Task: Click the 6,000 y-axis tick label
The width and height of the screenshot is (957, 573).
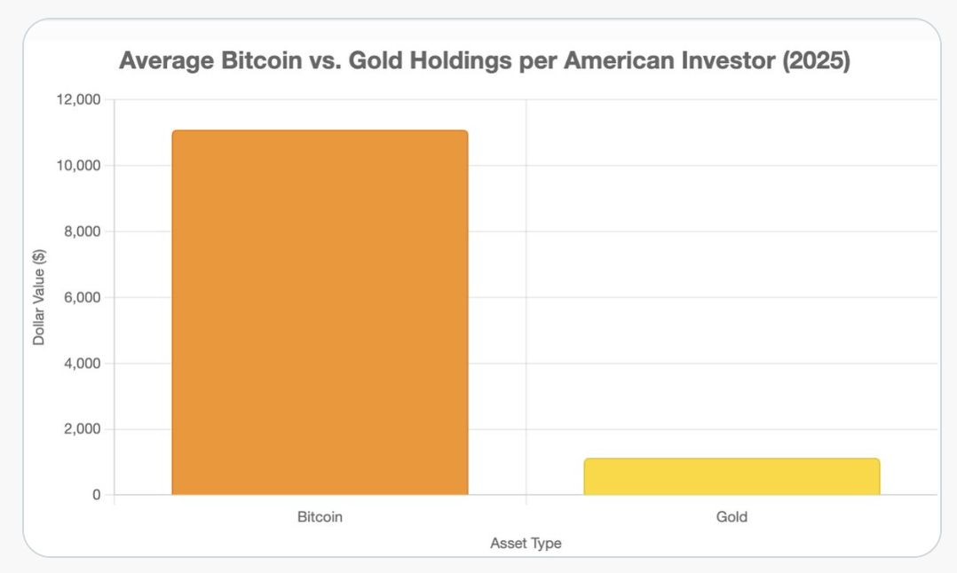Action: pos(83,297)
